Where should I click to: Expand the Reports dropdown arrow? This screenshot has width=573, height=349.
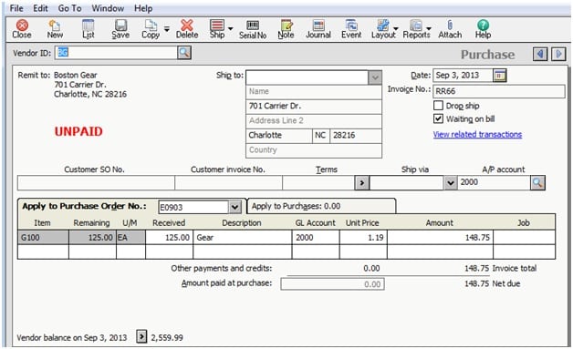point(429,28)
